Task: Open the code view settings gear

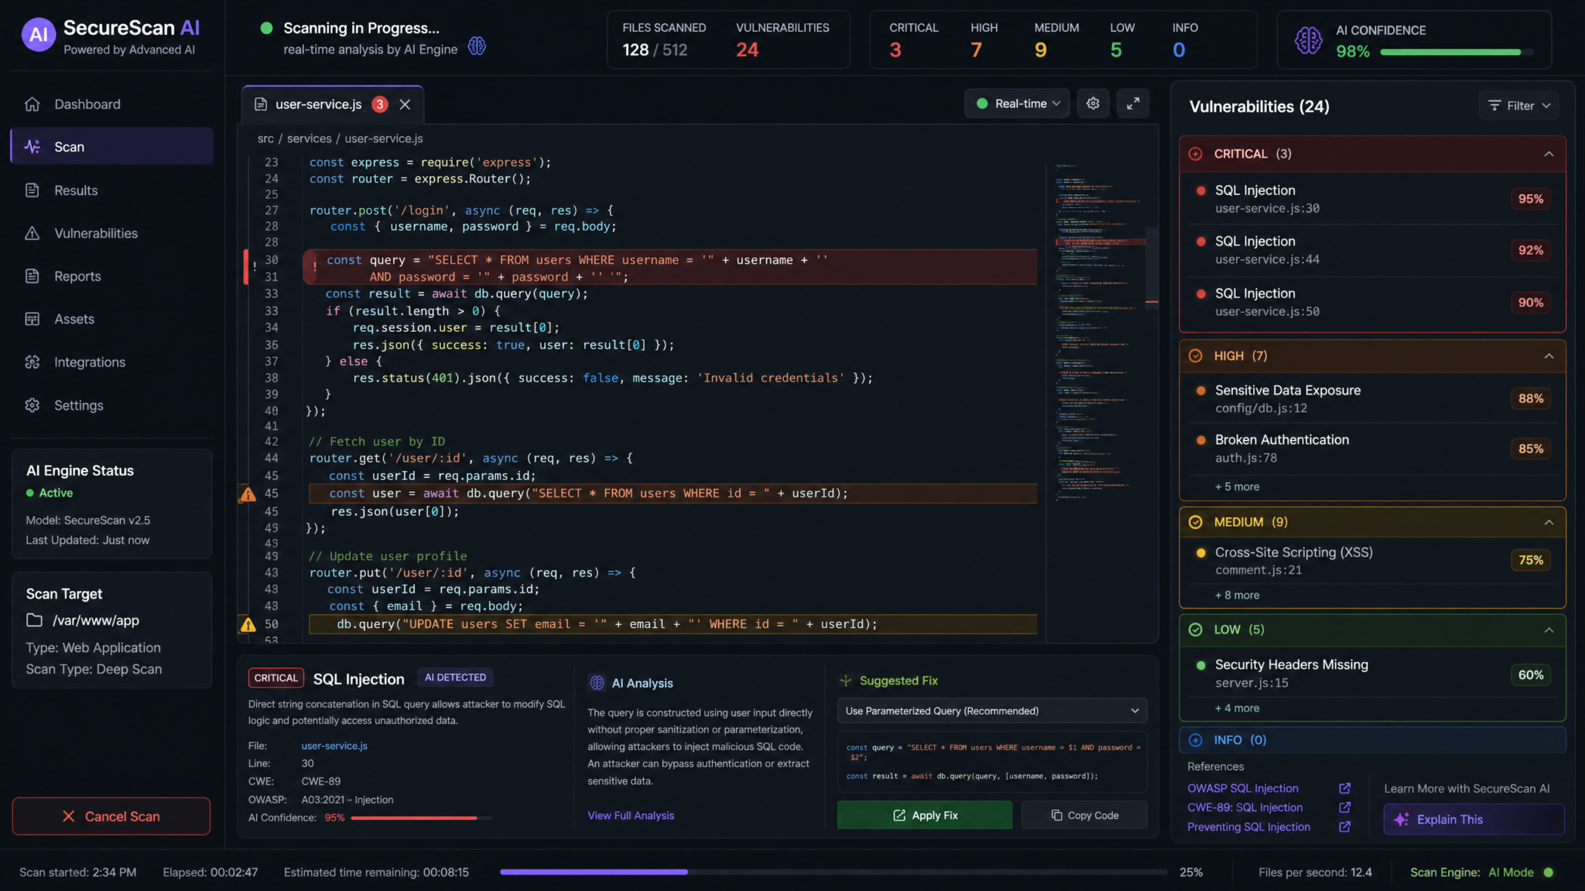Action: (x=1093, y=104)
